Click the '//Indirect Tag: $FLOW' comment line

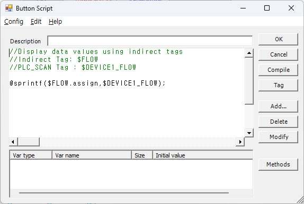click(x=53, y=59)
